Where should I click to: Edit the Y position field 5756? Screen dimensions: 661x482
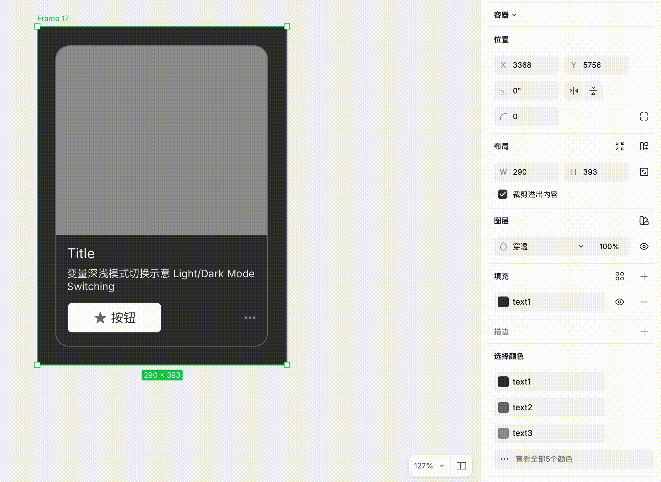point(596,65)
